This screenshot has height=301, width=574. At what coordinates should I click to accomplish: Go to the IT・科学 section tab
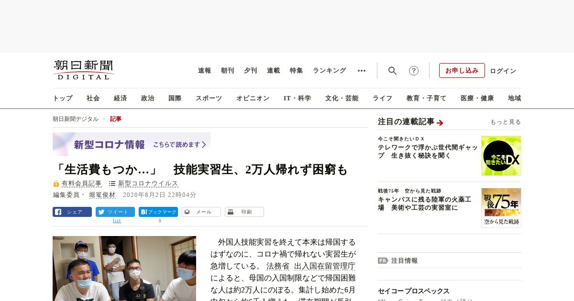click(x=298, y=98)
